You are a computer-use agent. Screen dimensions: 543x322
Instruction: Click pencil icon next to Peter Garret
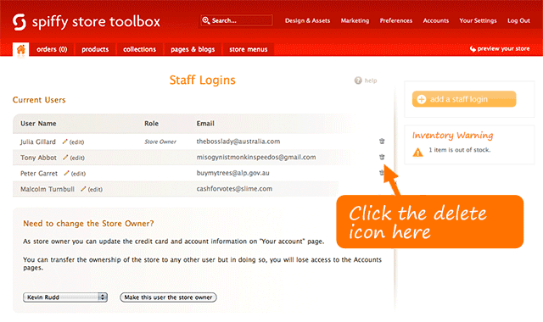[x=66, y=173]
